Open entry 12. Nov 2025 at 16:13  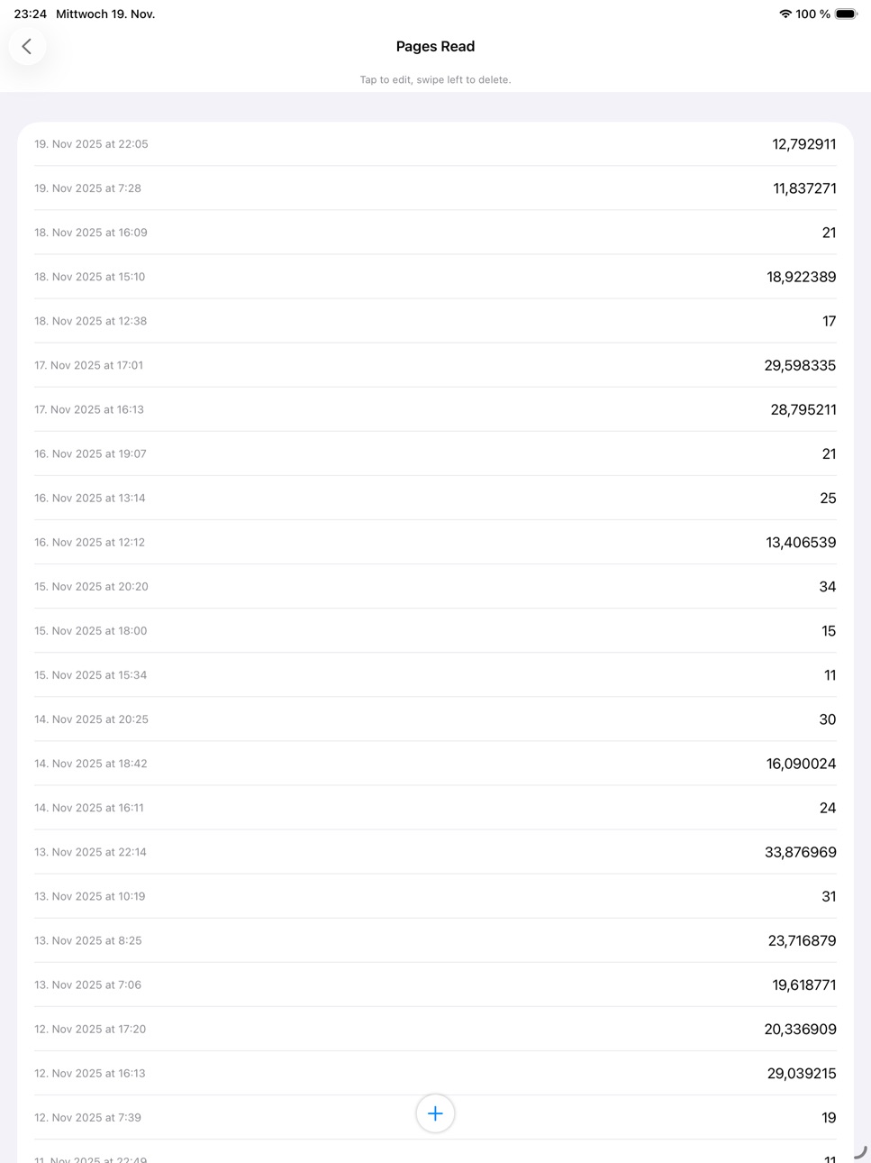pos(435,1073)
